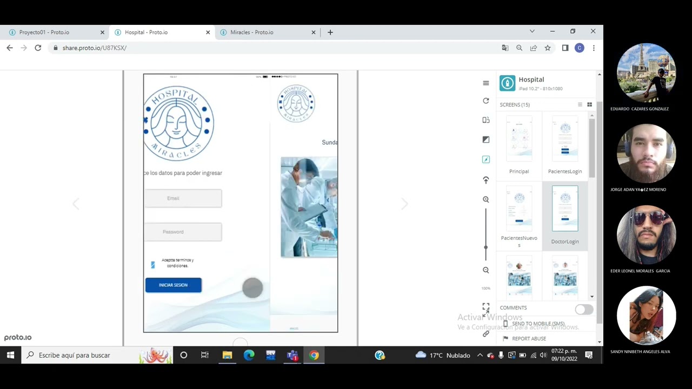The height and width of the screenshot is (389, 692).
Task: Expand Chrome tab search chevron
Action: (532, 31)
